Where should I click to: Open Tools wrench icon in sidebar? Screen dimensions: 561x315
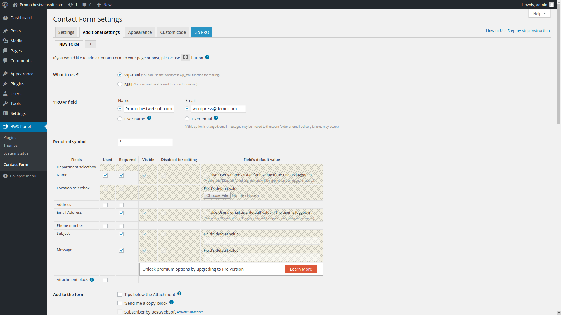coord(5,104)
